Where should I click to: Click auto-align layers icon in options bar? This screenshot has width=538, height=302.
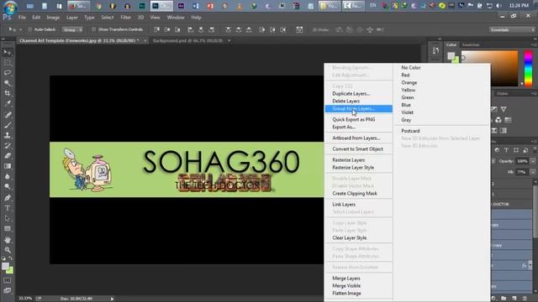(x=299, y=30)
